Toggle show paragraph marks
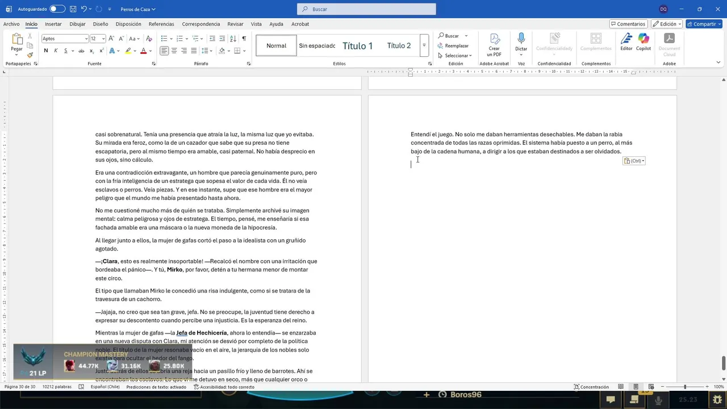The height and width of the screenshot is (409, 727). pyautogui.click(x=244, y=39)
